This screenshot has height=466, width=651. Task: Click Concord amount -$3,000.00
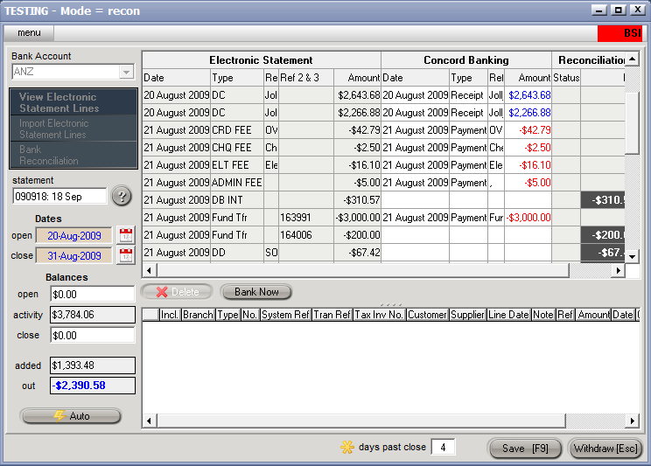pyautogui.click(x=528, y=218)
